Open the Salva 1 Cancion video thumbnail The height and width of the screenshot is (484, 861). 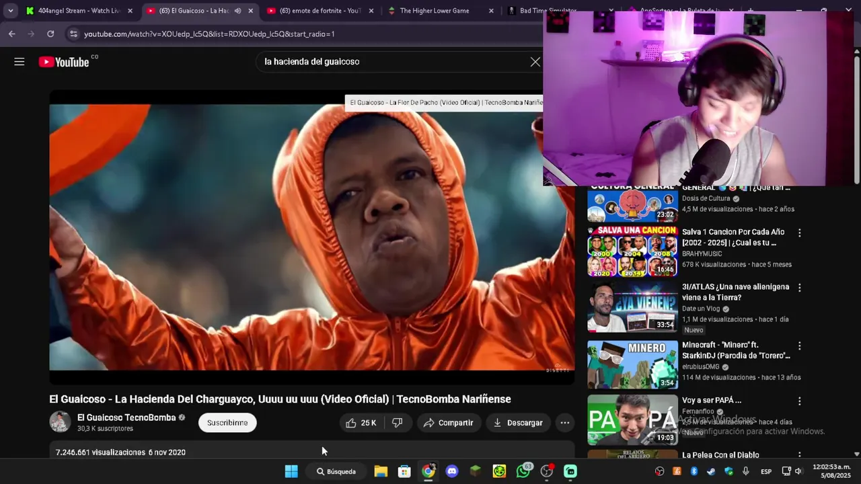tap(632, 251)
